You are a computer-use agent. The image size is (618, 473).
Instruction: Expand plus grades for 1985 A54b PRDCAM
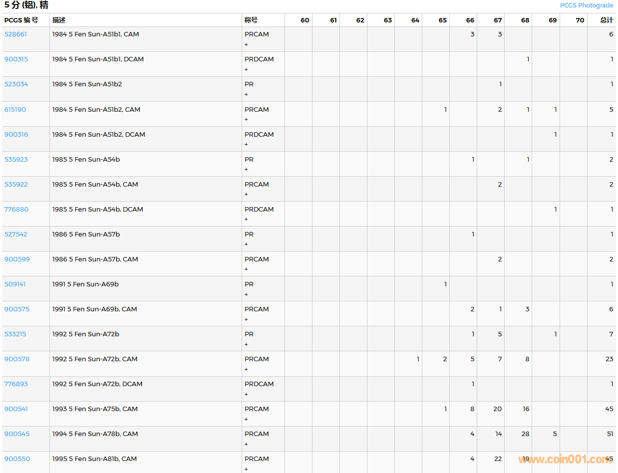click(x=246, y=220)
